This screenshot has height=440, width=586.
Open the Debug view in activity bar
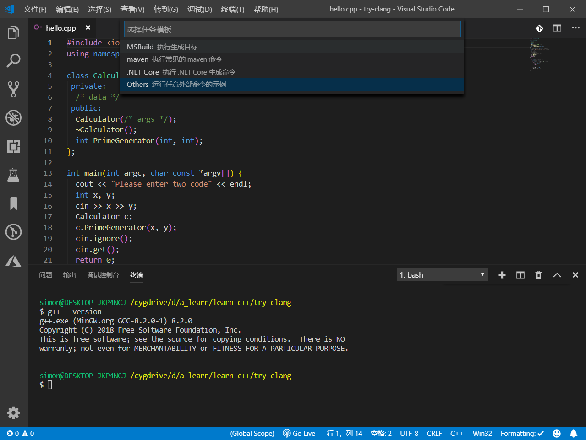point(13,118)
